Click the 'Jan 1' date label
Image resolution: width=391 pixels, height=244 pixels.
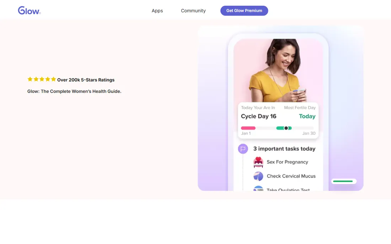tap(246, 133)
